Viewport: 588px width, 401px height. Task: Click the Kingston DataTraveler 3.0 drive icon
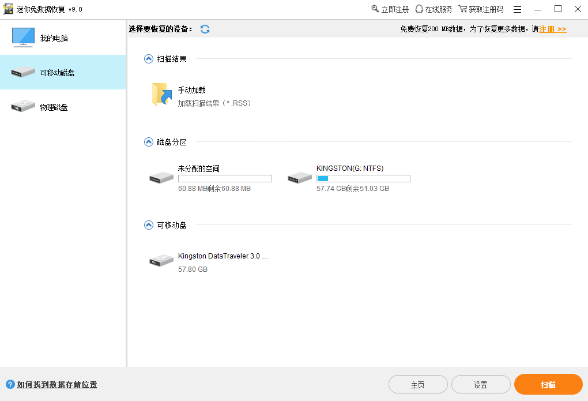tap(161, 260)
